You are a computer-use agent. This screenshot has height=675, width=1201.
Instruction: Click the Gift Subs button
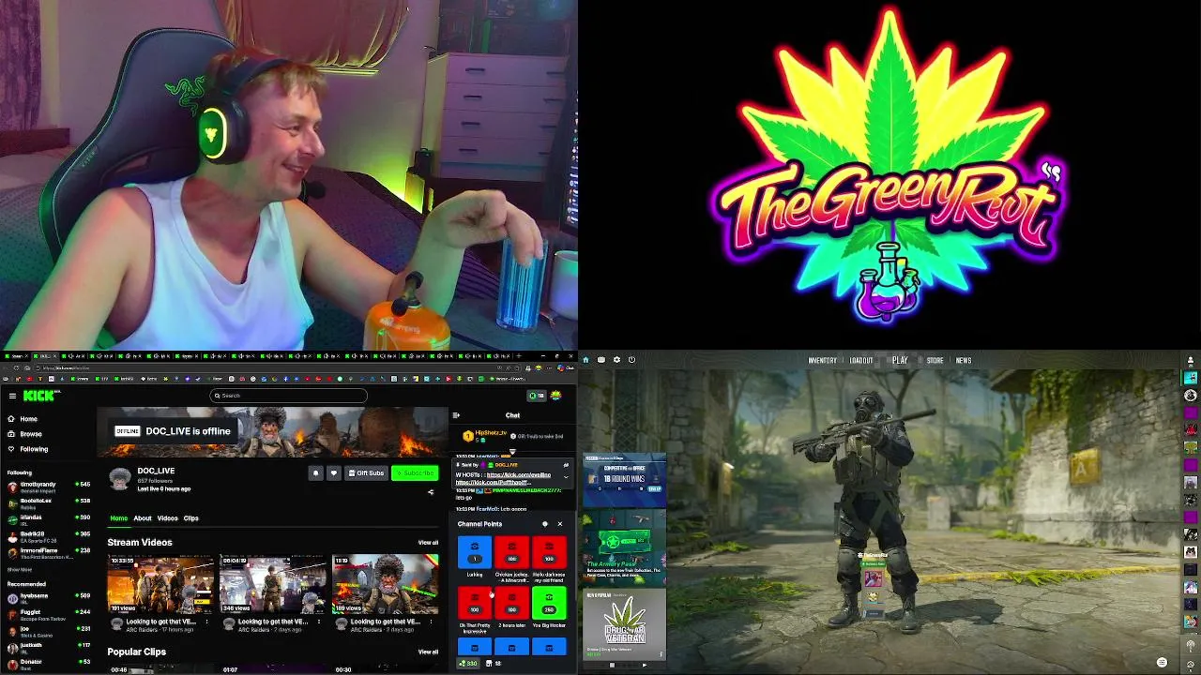pyautogui.click(x=366, y=473)
